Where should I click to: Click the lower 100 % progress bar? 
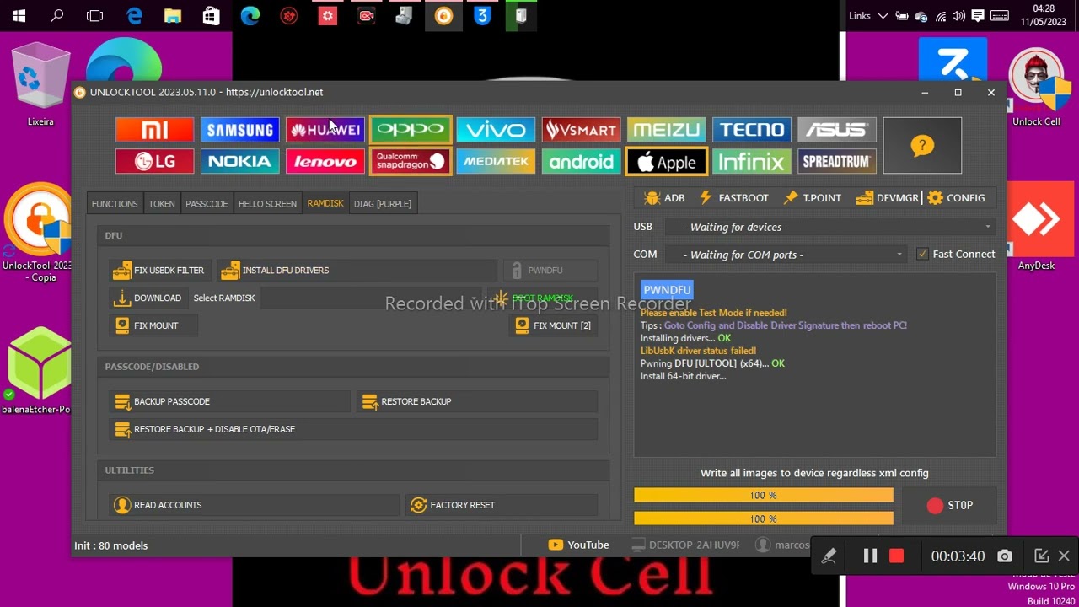(764, 518)
